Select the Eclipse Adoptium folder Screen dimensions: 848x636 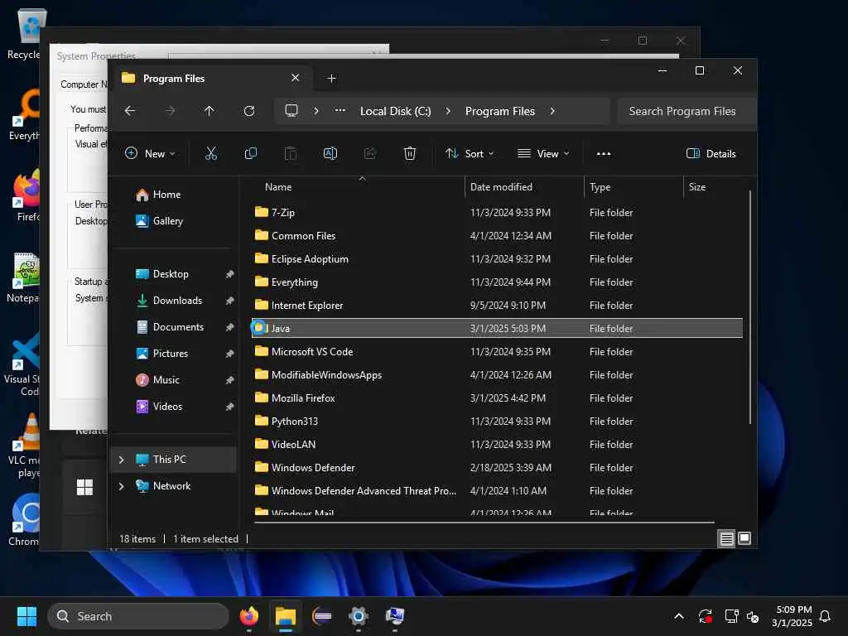pyautogui.click(x=497, y=258)
